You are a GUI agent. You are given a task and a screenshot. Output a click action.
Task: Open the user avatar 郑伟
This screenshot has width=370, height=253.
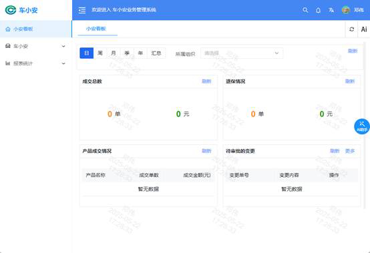pyautogui.click(x=346, y=10)
